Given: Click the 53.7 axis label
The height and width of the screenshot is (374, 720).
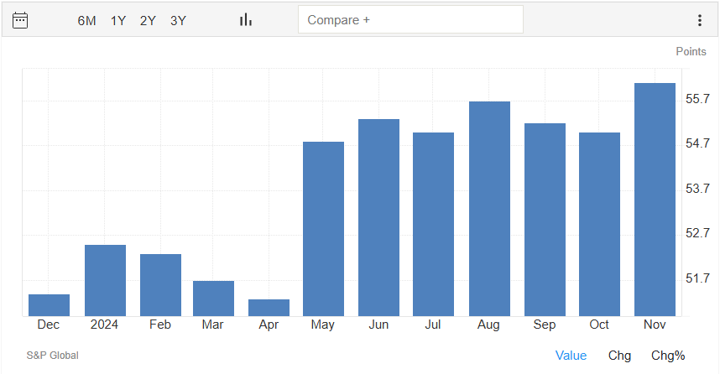Looking at the screenshot, I should (697, 189).
